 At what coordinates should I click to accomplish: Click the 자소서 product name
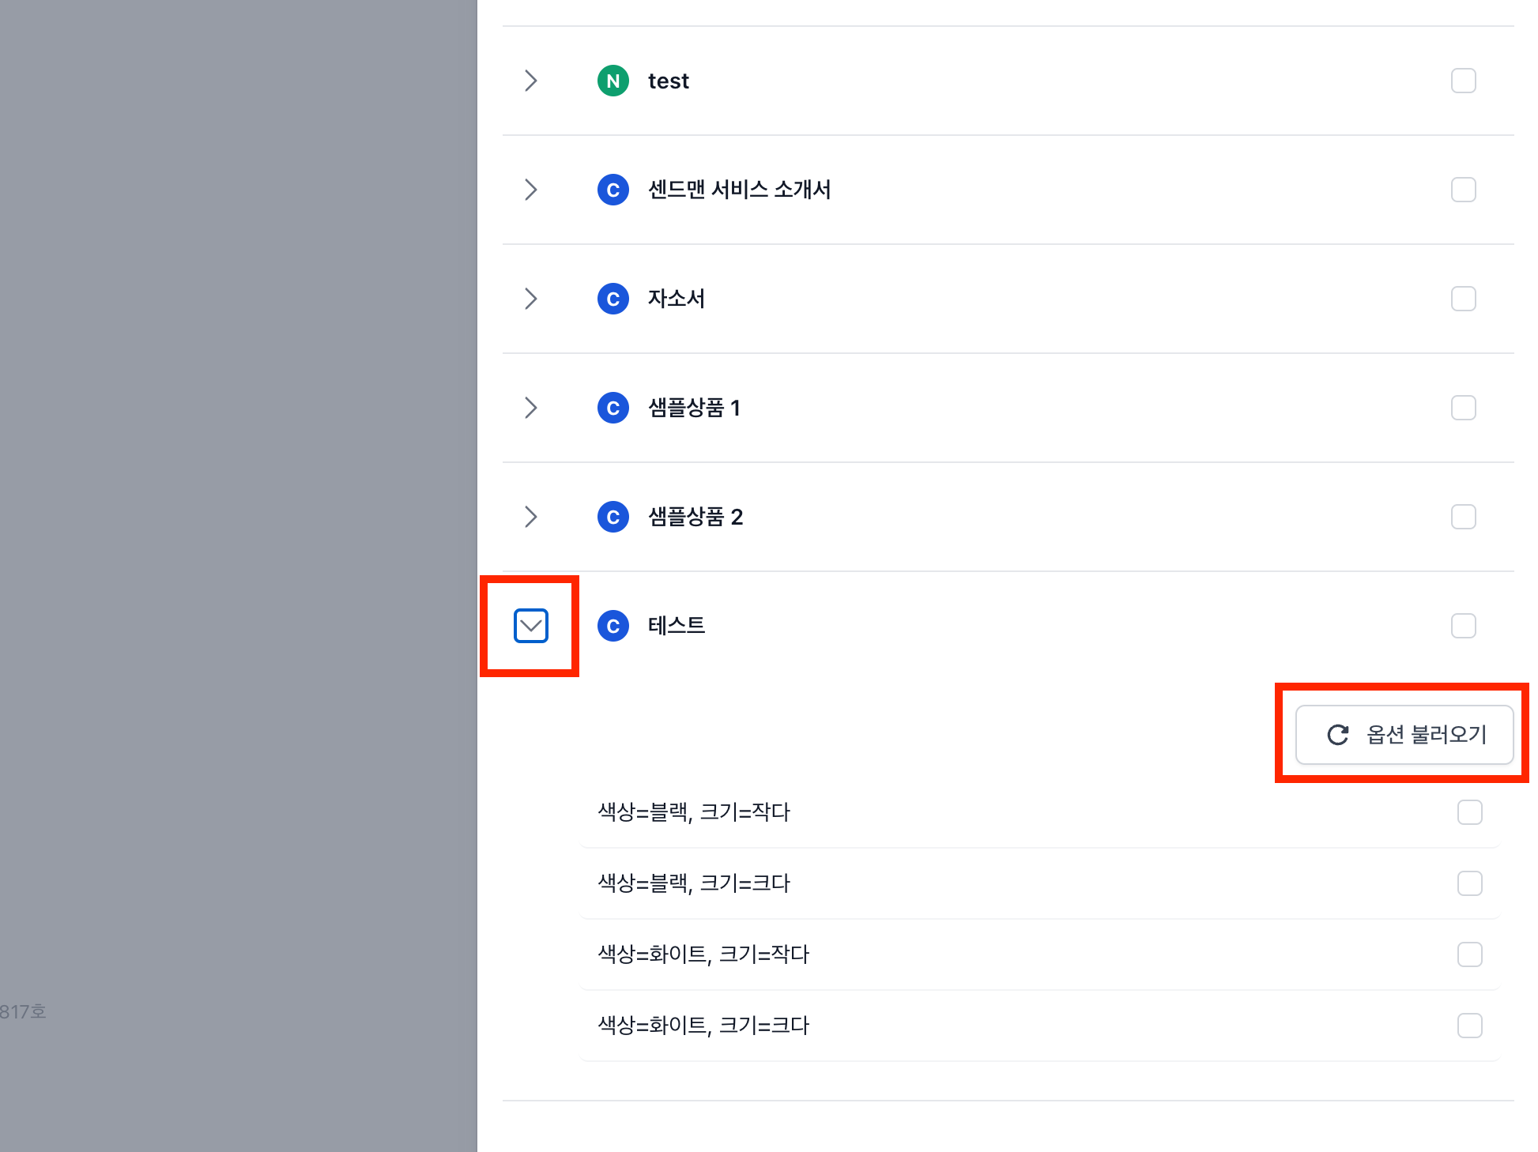pos(676,299)
